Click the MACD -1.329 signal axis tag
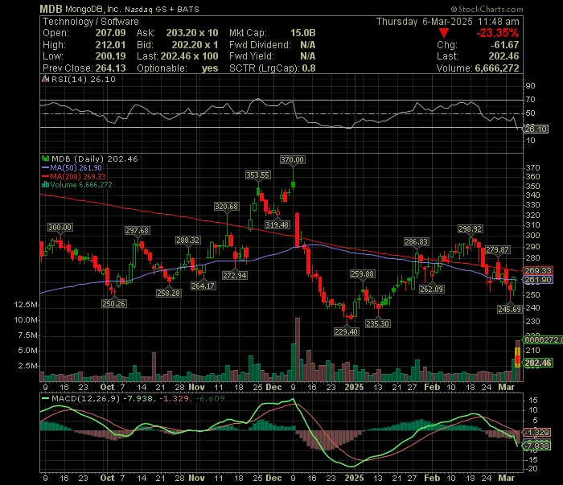Image resolution: width=563 pixels, height=485 pixels. coord(536,433)
